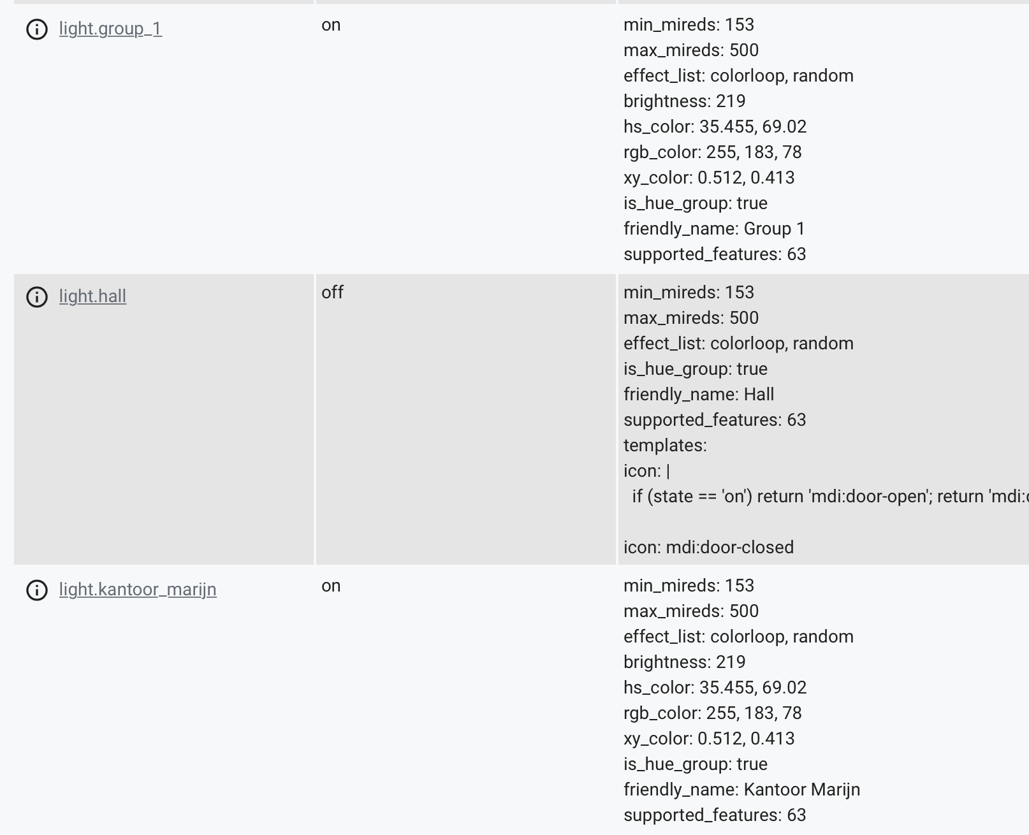The width and height of the screenshot is (1029, 835).
Task: Click the 'on' state of light.kantoor_marijn
Action: 331,586
